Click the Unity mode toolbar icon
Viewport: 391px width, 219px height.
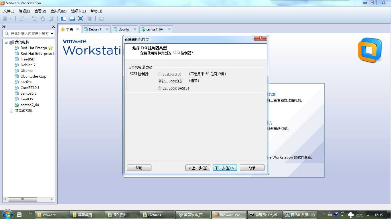pos(89,19)
